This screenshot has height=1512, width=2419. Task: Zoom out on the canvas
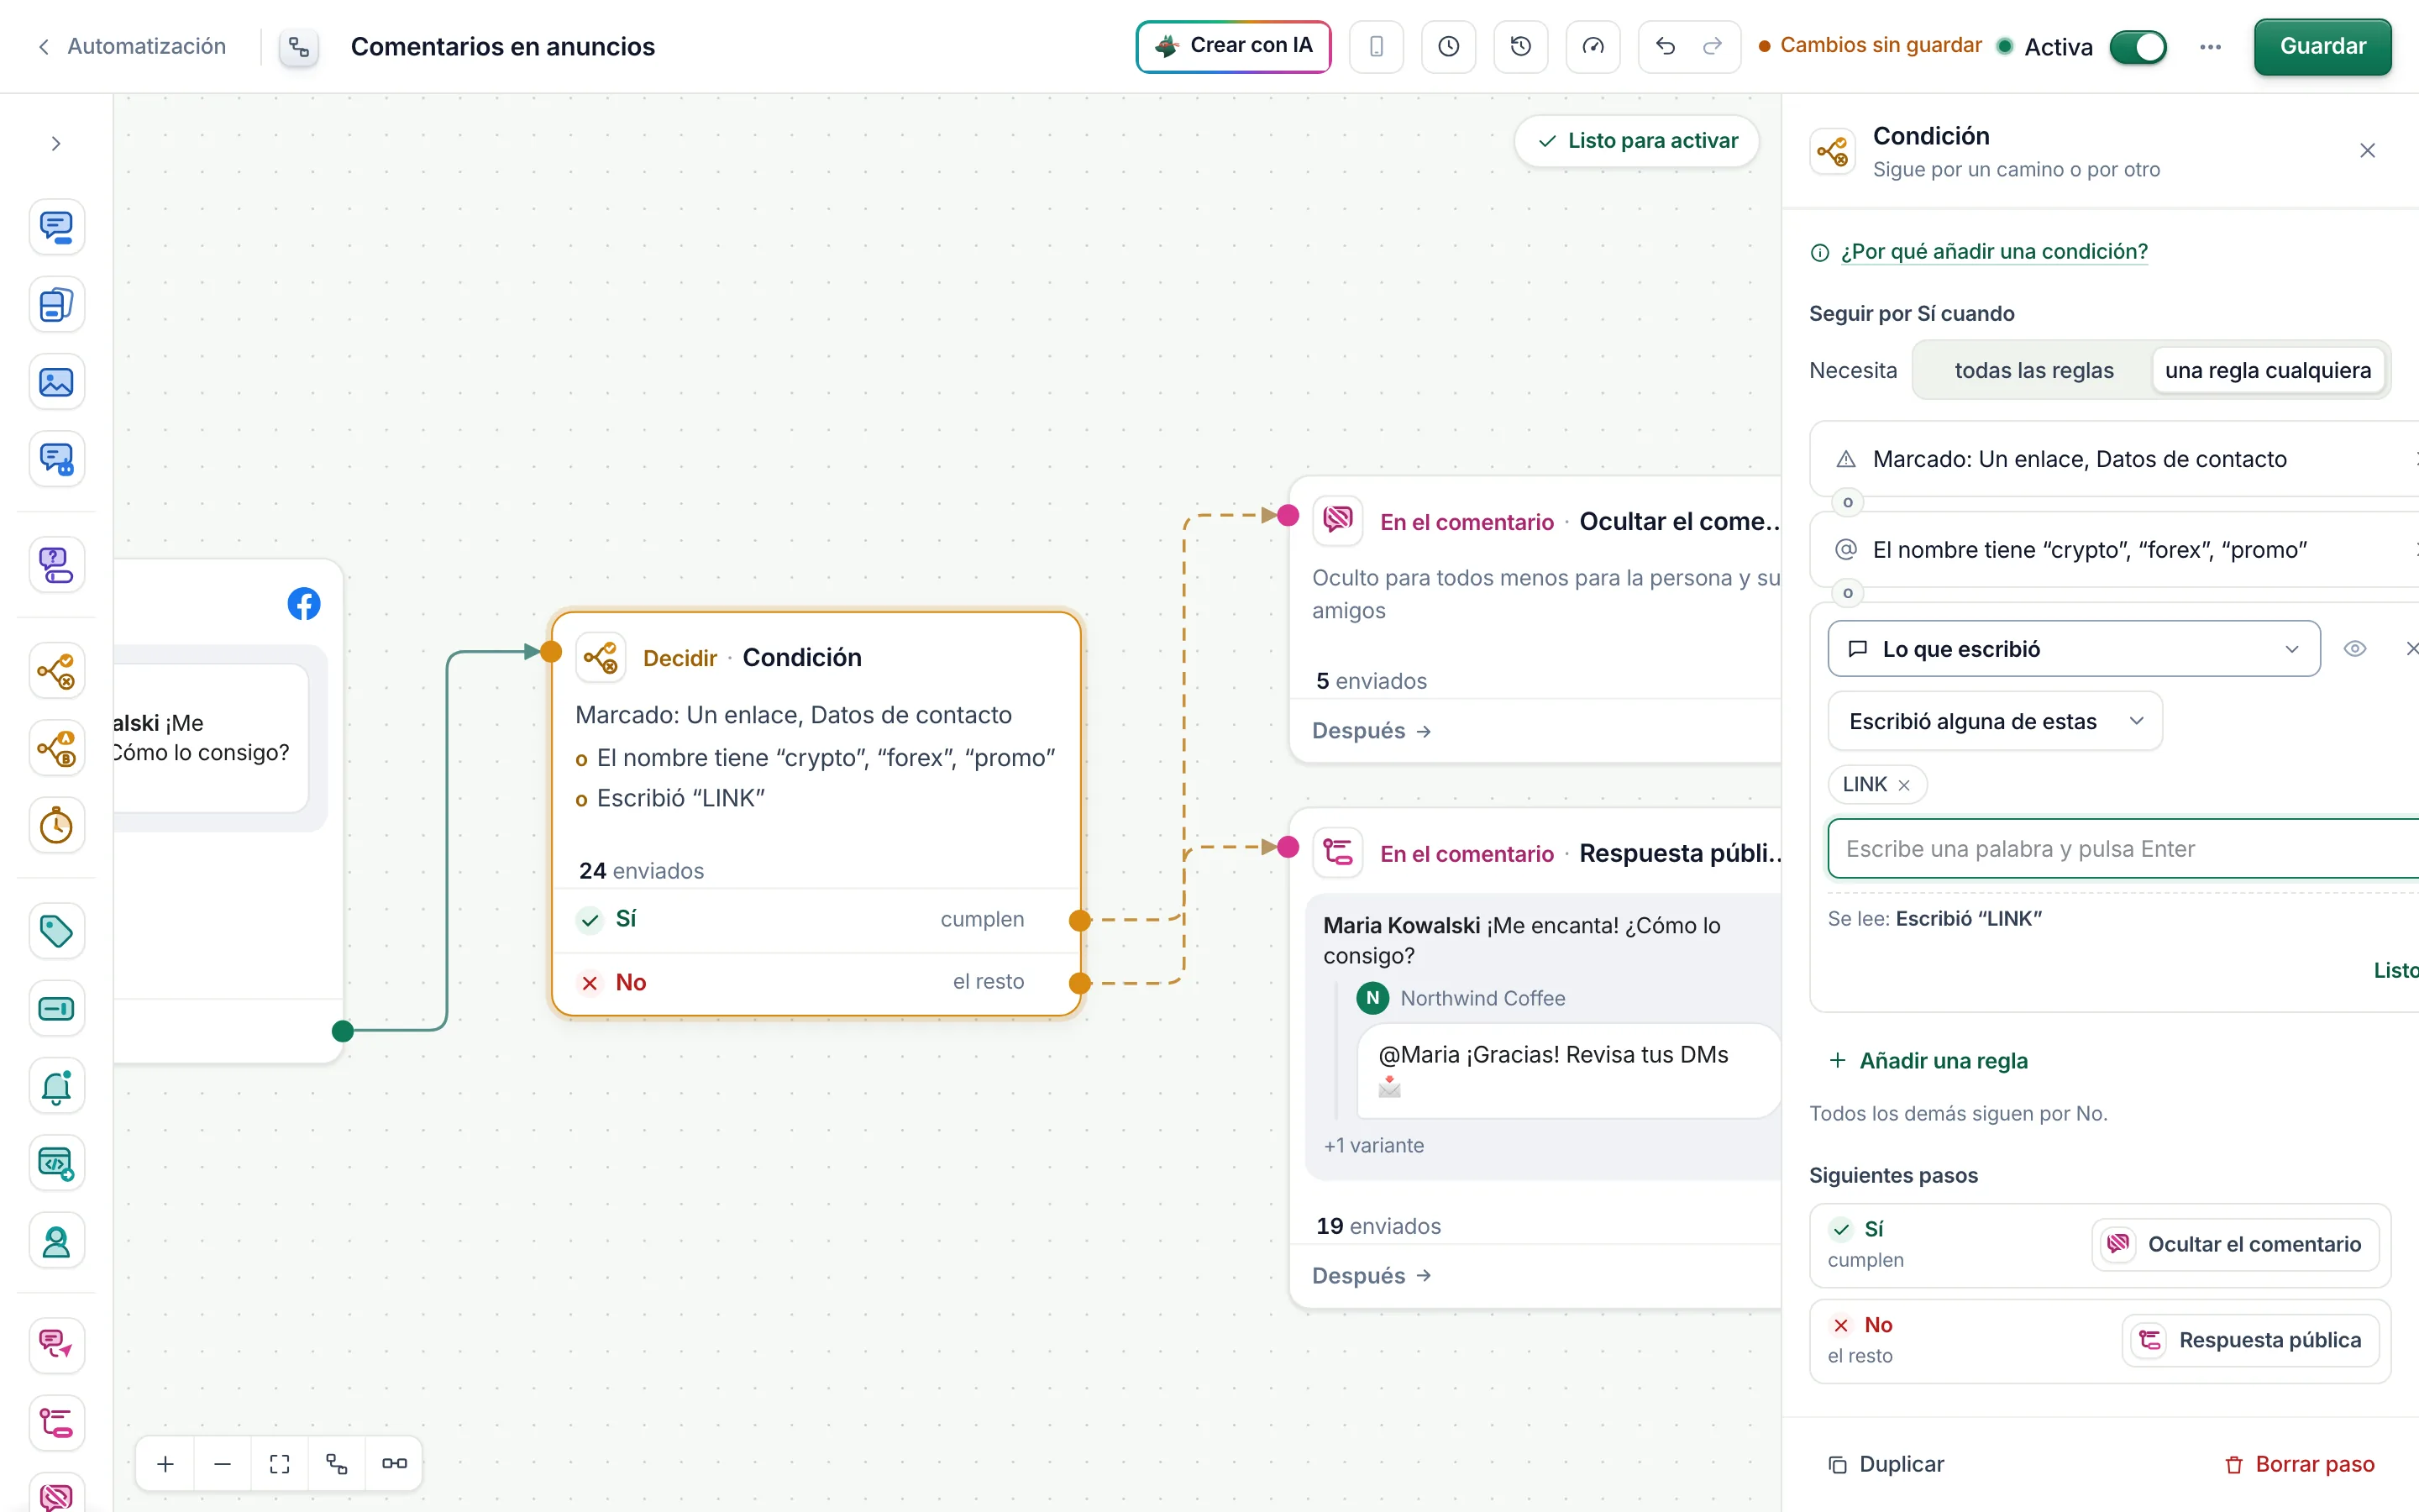click(x=223, y=1463)
